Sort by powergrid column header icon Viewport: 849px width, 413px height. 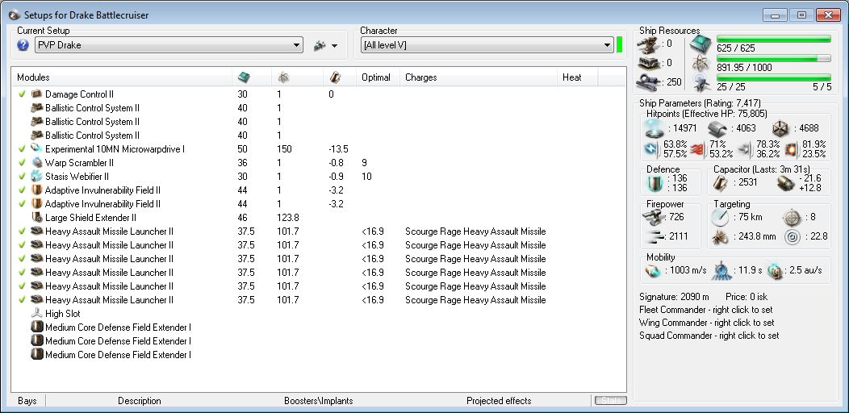click(282, 77)
